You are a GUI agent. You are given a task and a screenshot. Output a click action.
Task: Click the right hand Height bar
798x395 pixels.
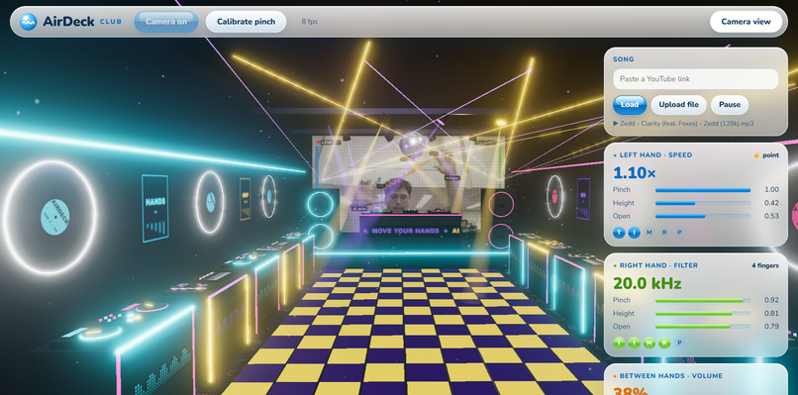coord(703,314)
